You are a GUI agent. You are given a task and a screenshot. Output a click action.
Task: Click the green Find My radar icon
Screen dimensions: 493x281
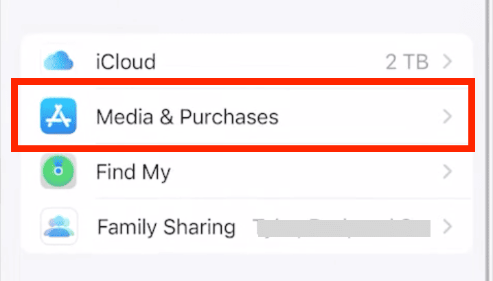point(58,171)
